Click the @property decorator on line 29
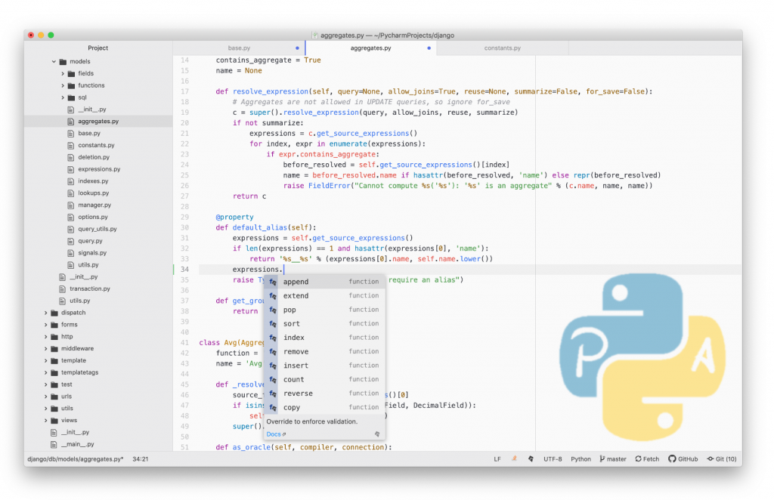 [x=234, y=217]
